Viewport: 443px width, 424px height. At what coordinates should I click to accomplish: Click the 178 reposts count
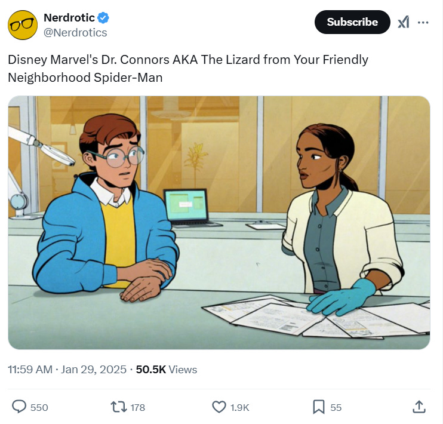(137, 408)
